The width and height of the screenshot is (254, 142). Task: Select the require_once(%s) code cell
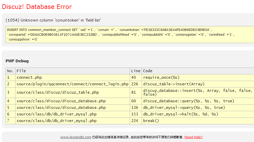pyautogui.click(x=198, y=78)
